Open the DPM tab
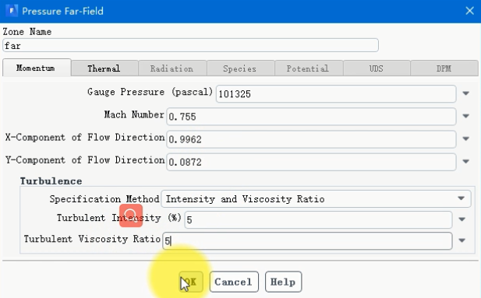 444,68
